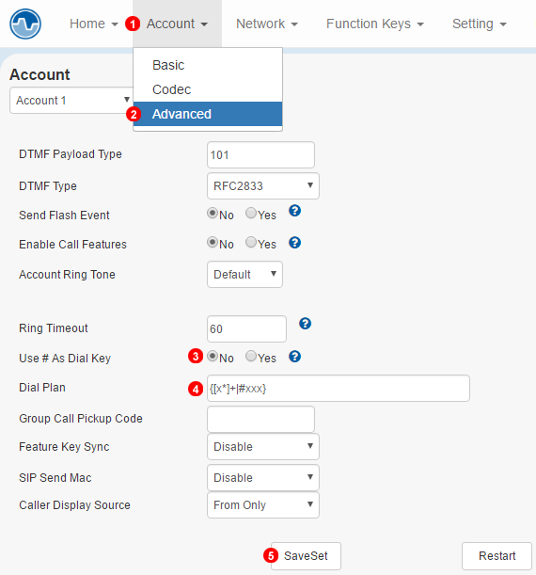Open the Feature Key Sync dropdown
536x575 pixels.
[x=263, y=447]
